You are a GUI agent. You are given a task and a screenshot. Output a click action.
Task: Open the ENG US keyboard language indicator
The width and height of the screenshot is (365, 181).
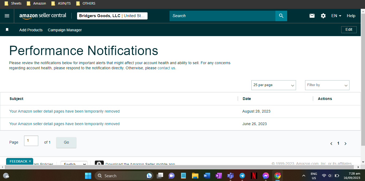(314, 176)
